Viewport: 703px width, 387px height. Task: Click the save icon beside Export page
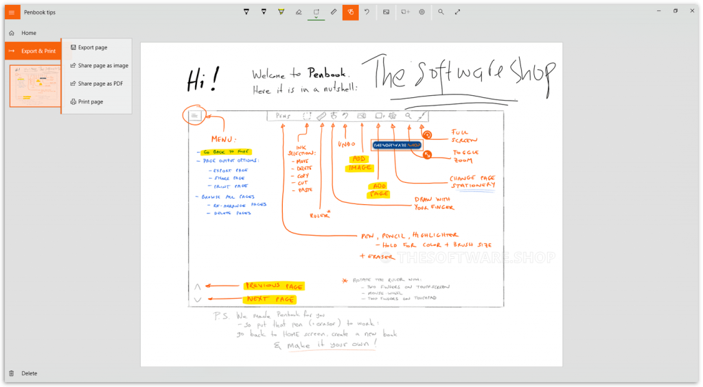click(x=73, y=47)
